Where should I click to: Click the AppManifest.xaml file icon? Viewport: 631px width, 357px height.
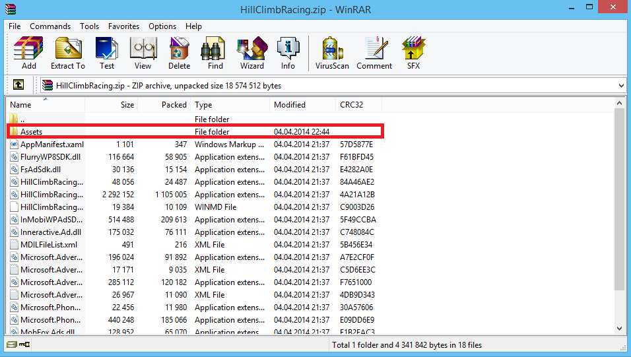[14, 144]
